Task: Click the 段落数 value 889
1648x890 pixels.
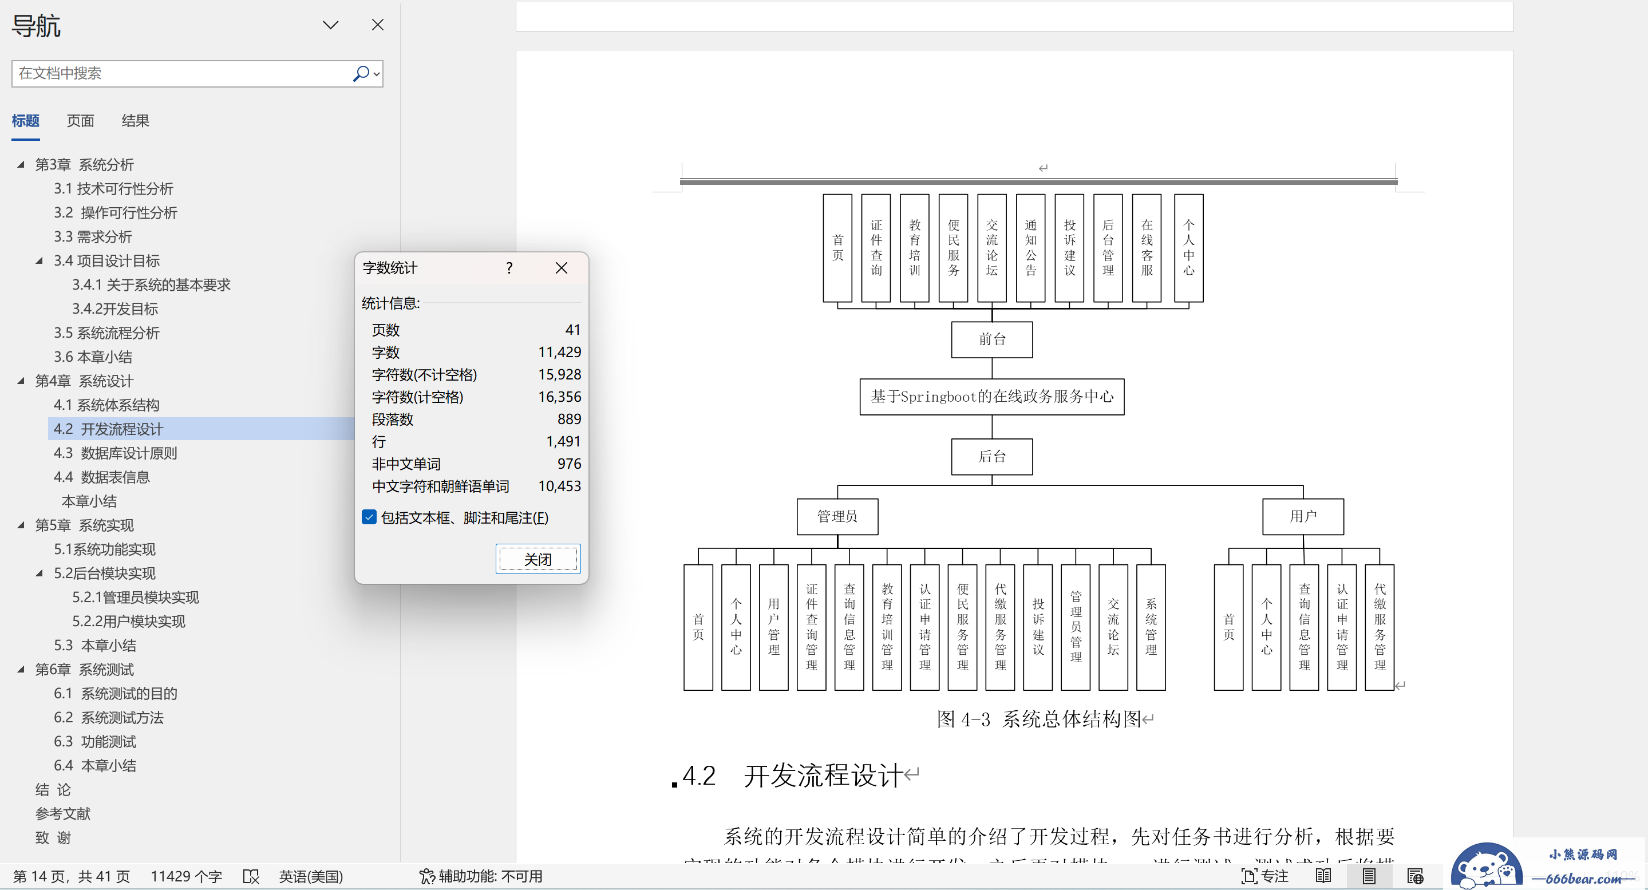Action: (x=569, y=419)
